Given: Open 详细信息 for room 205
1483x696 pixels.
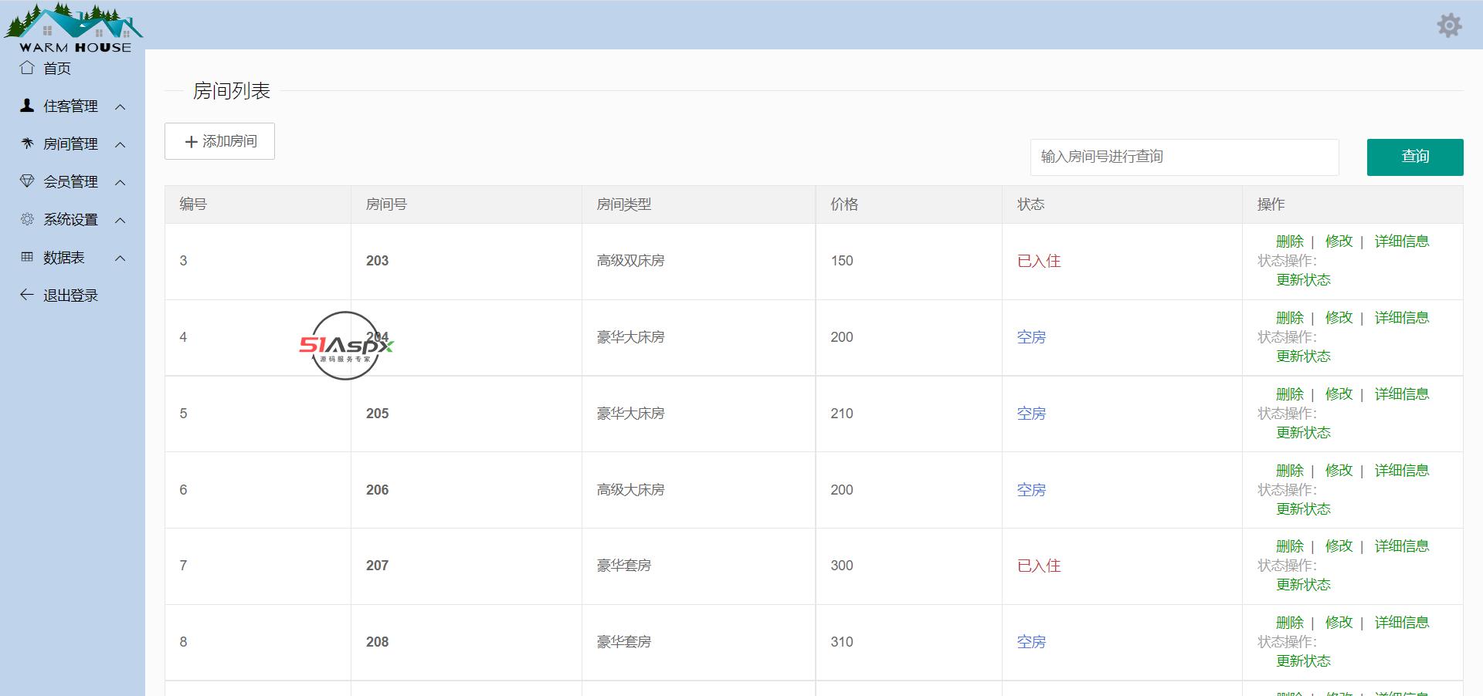Looking at the screenshot, I should point(1402,394).
